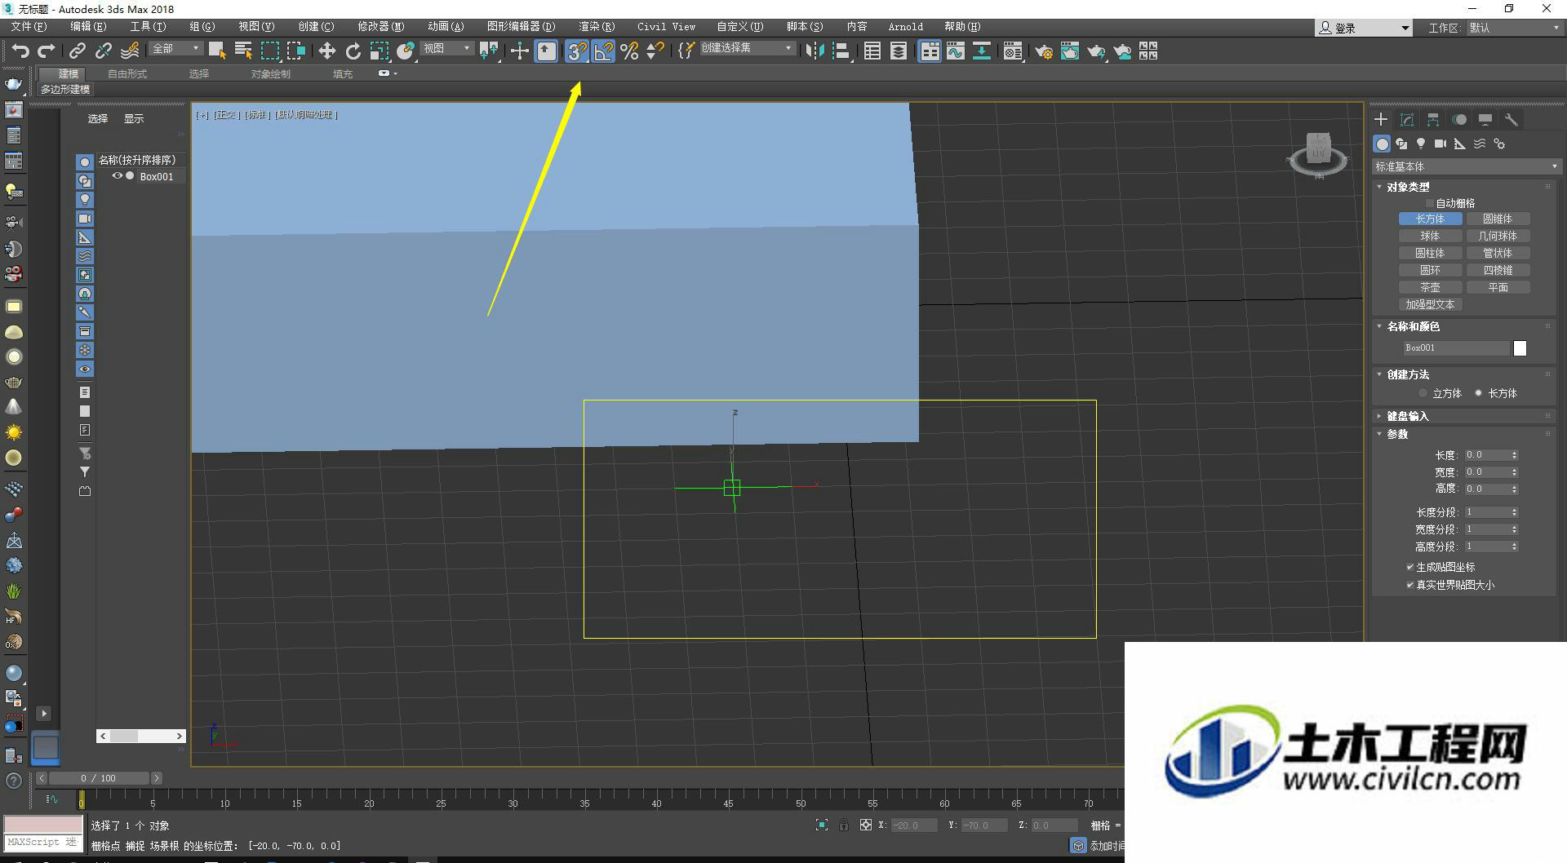The width and height of the screenshot is (1567, 863).
Task: Select the Shapes category icon
Action: click(x=1401, y=144)
